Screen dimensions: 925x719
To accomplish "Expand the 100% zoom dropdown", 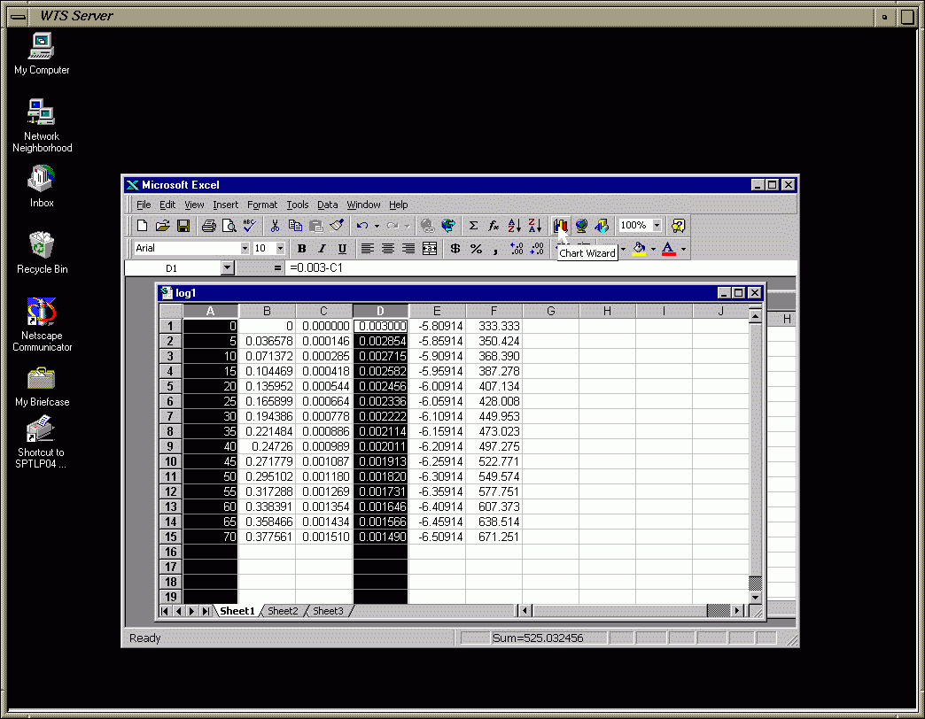I will tap(657, 226).
